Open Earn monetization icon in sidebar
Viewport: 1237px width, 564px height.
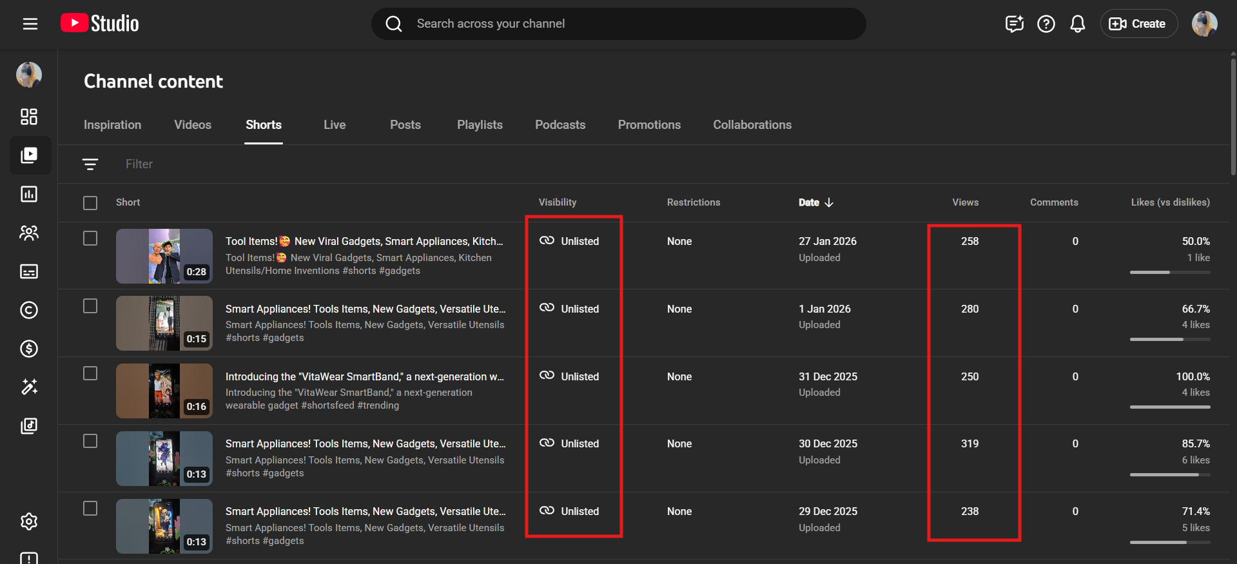(x=29, y=349)
